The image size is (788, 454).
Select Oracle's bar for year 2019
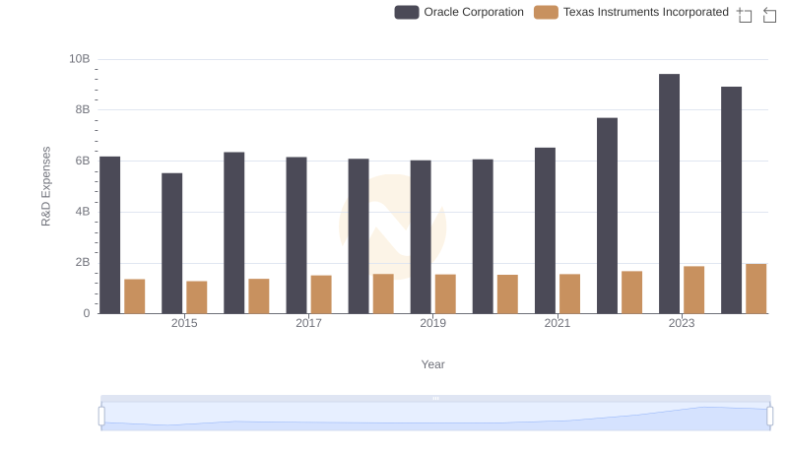tap(421, 237)
